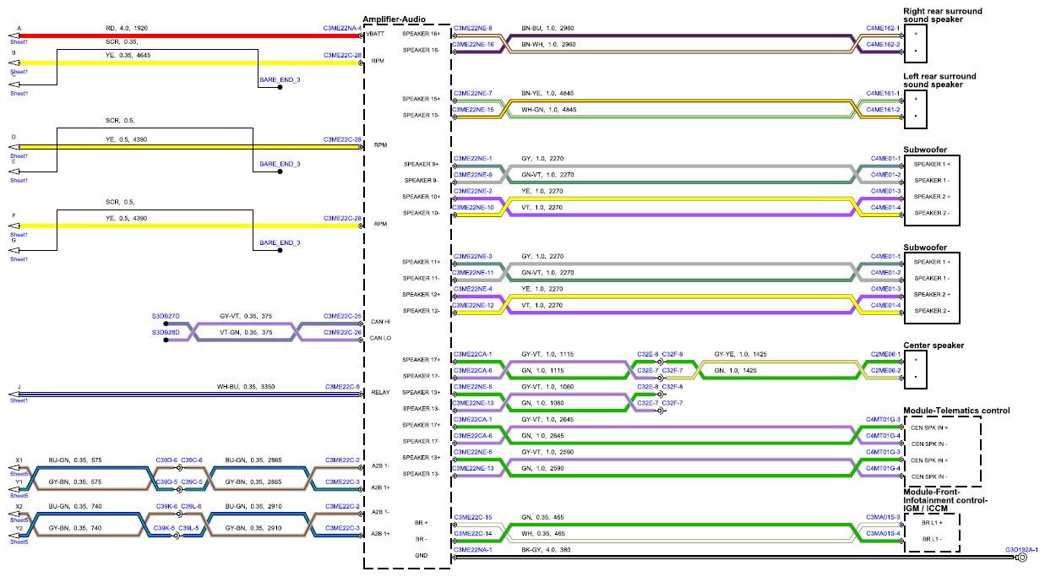Viewport: 1045px width, 577px height.
Task: Open connector link C4ME162-1
Action: [x=883, y=28]
